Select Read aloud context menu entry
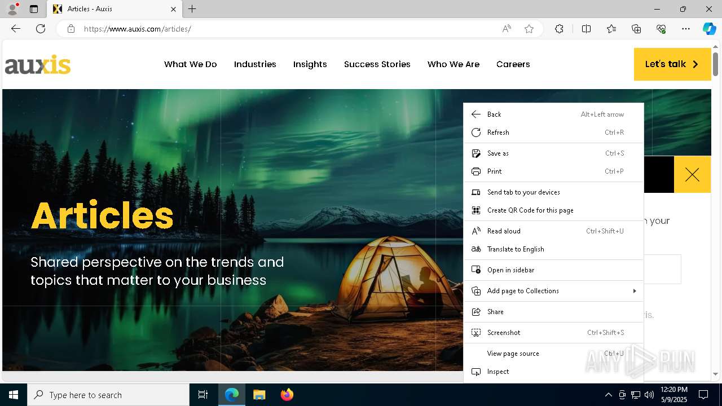The height and width of the screenshot is (406, 722). click(553, 231)
